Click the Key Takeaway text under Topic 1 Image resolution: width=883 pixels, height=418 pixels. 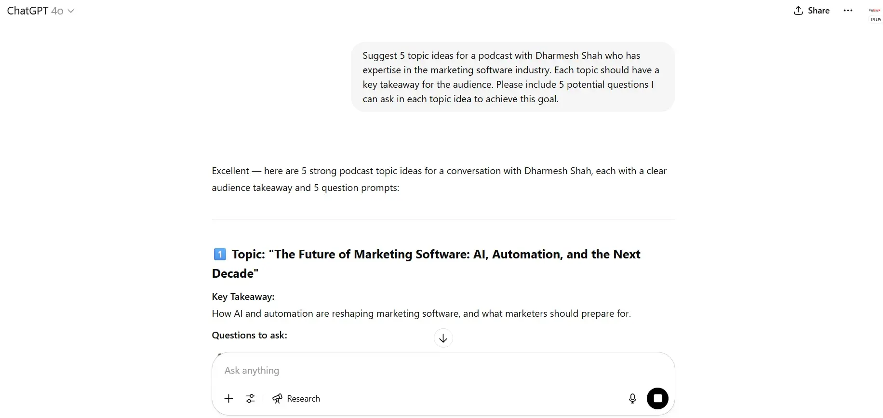[x=243, y=297]
